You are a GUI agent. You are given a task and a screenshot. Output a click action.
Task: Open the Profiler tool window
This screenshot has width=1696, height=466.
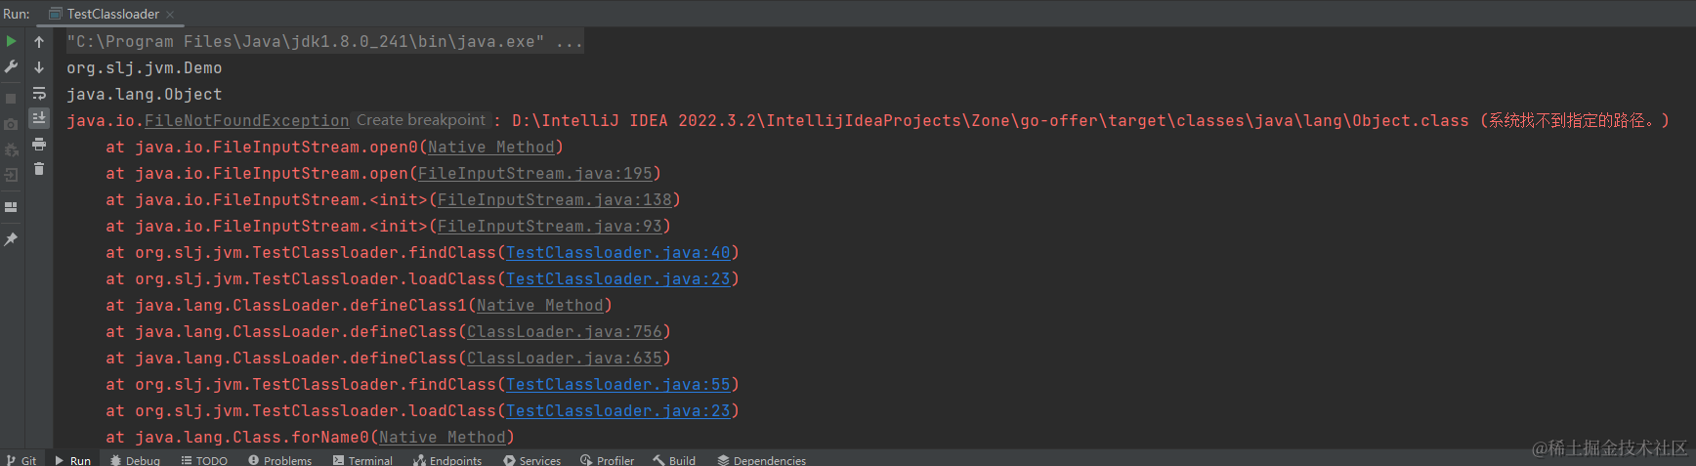[607, 460]
